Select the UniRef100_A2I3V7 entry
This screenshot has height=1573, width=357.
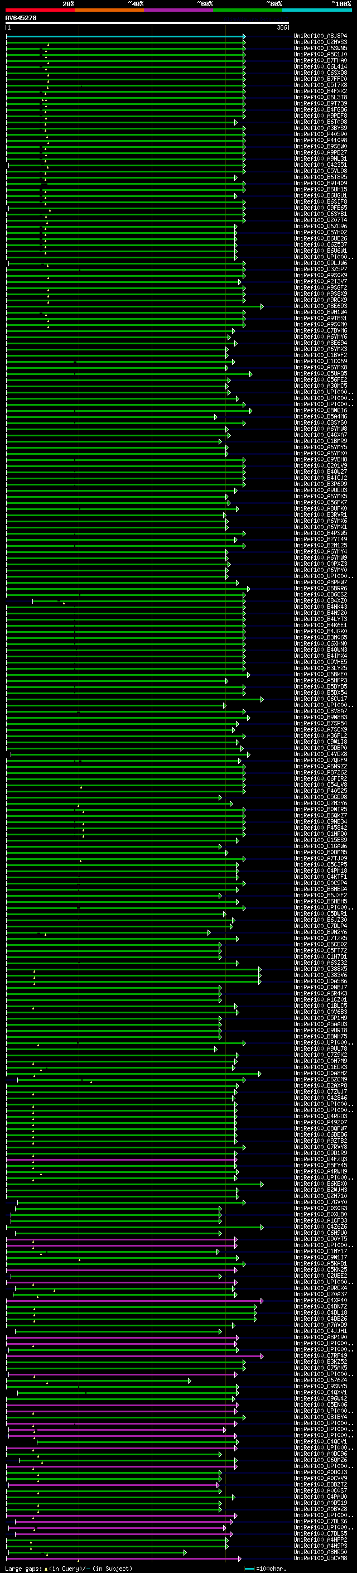(320, 281)
